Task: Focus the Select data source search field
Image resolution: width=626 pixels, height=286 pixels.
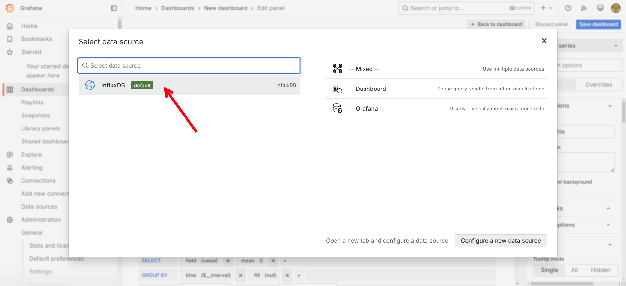Action: [x=189, y=66]
